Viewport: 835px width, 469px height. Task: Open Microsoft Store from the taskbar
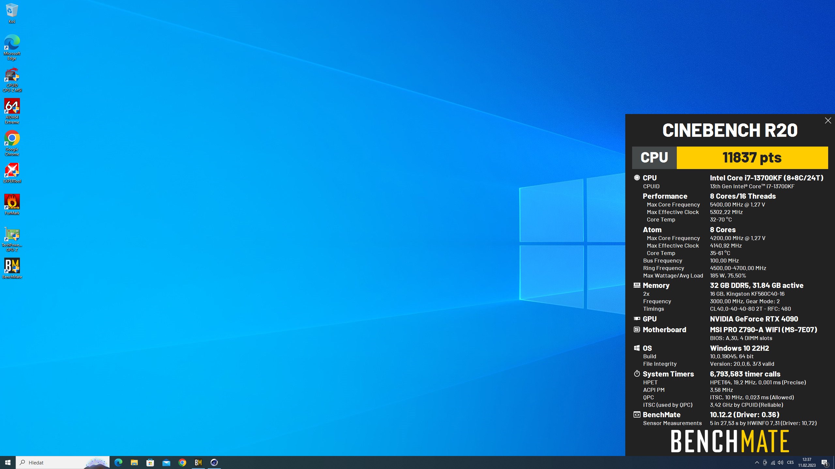[150, 462]
